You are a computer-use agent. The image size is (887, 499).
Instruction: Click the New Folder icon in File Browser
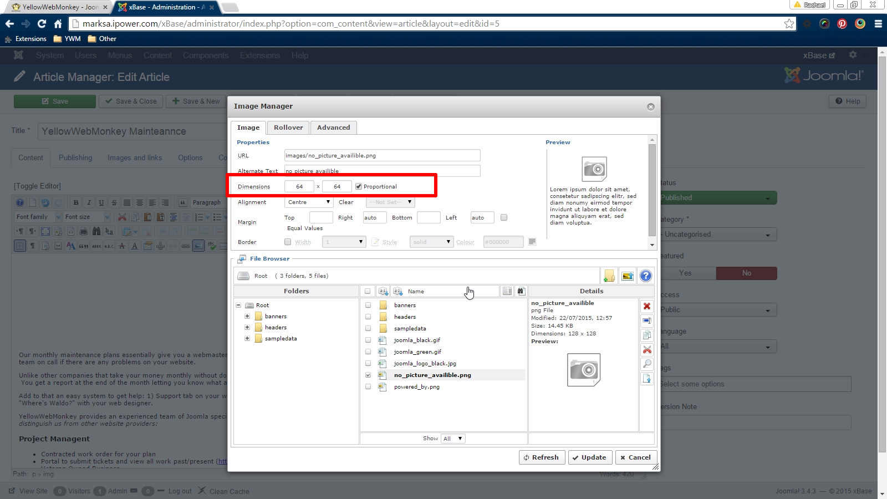point(609,276)
